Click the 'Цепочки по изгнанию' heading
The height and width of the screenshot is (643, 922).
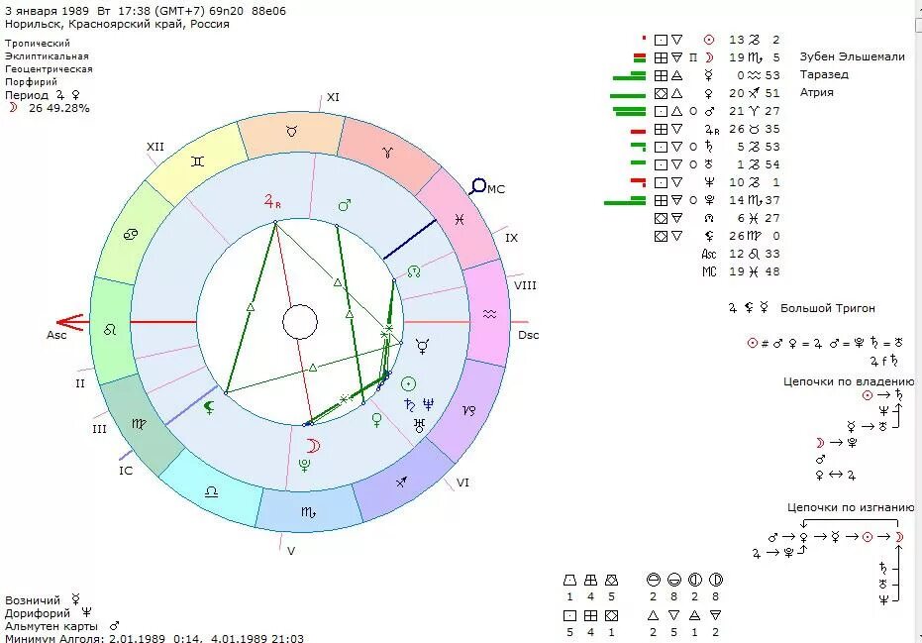coord(851,507)
